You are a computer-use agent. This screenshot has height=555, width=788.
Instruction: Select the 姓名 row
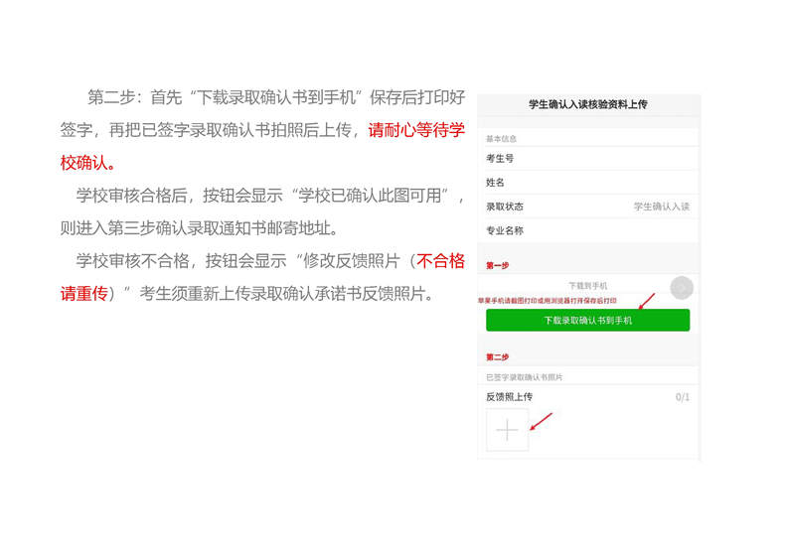click(587, 183)
